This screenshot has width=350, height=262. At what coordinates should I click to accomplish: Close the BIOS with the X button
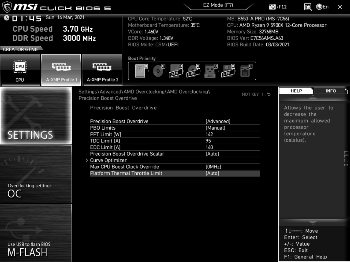click(340, 7)
